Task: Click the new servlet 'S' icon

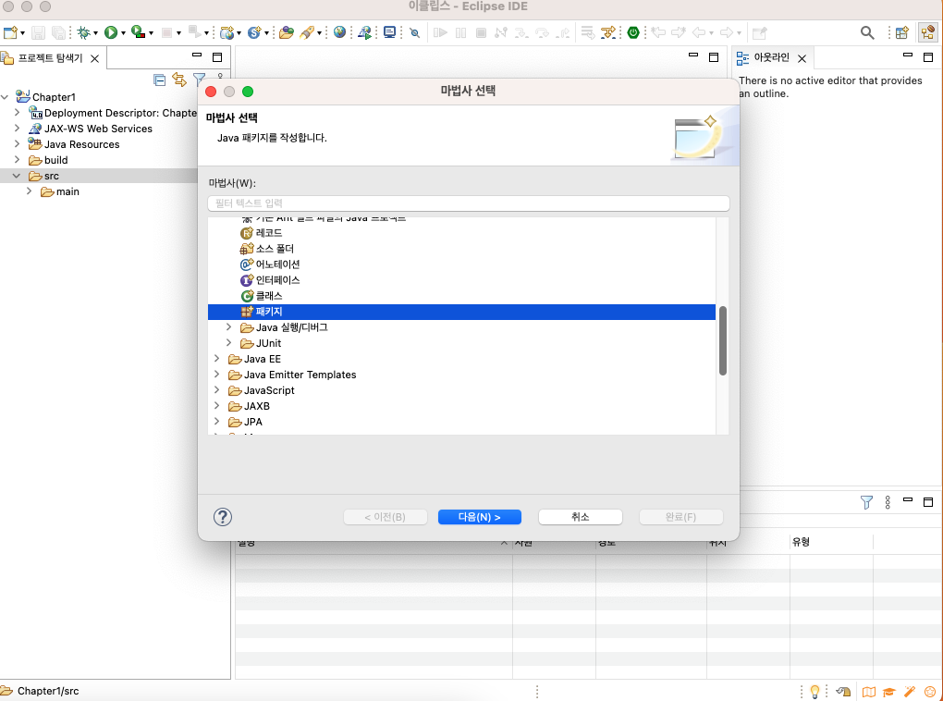Action: 254,32
